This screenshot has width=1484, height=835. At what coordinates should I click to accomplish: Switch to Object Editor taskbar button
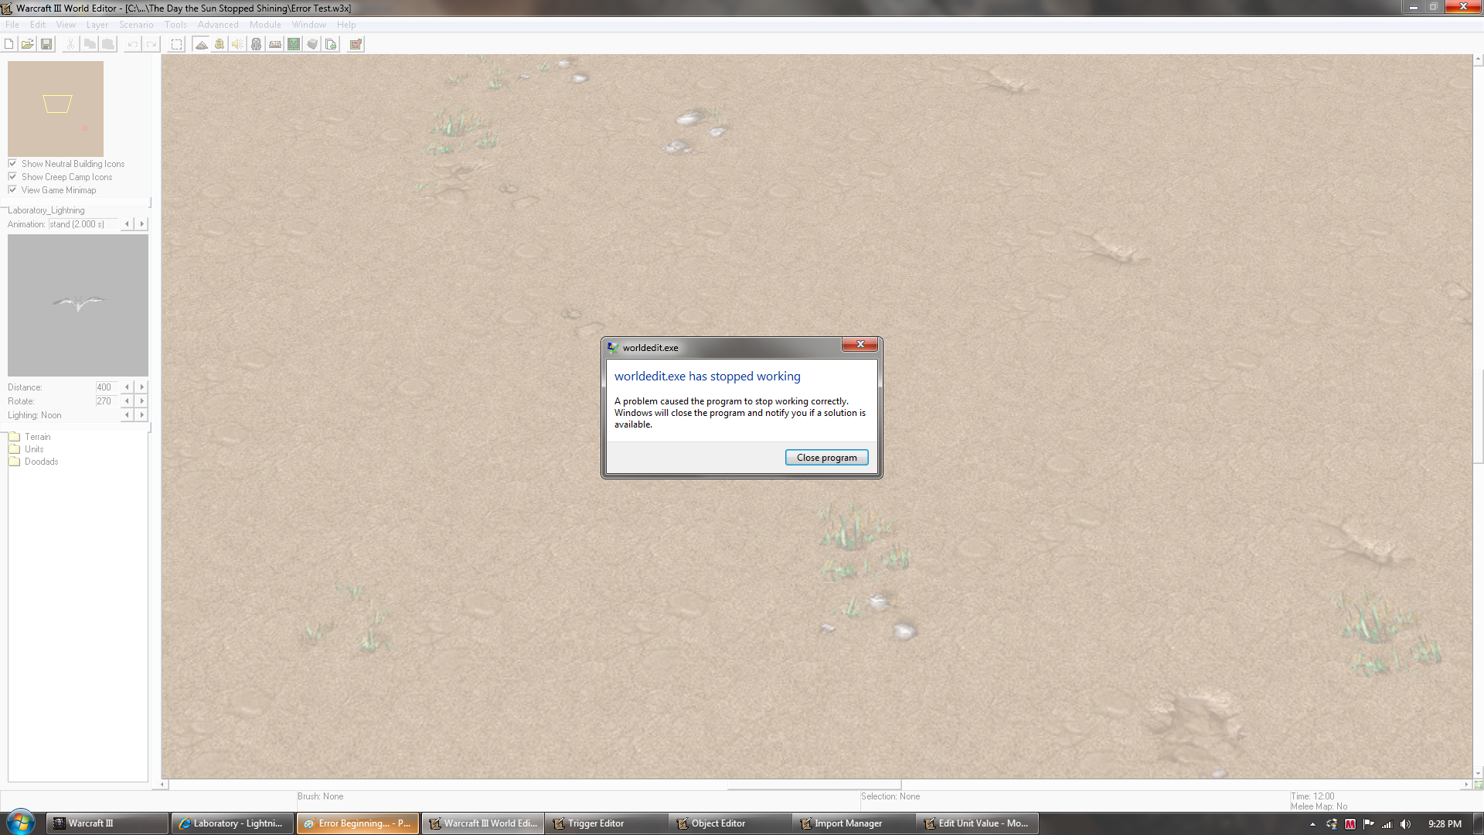pyautogui.click(x=730, y=823)
